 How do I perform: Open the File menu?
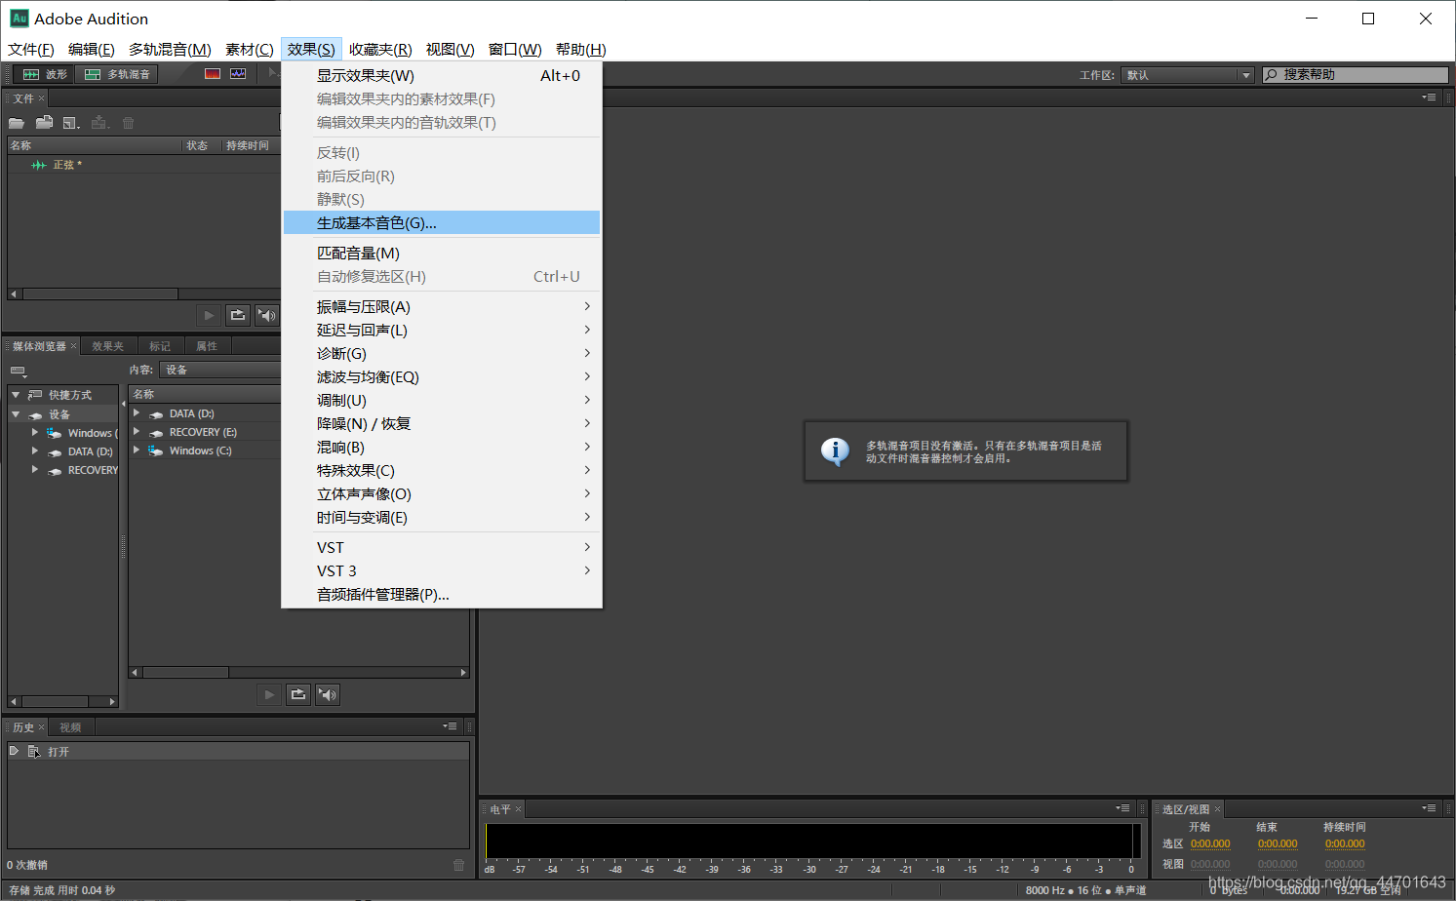(31, 50)
